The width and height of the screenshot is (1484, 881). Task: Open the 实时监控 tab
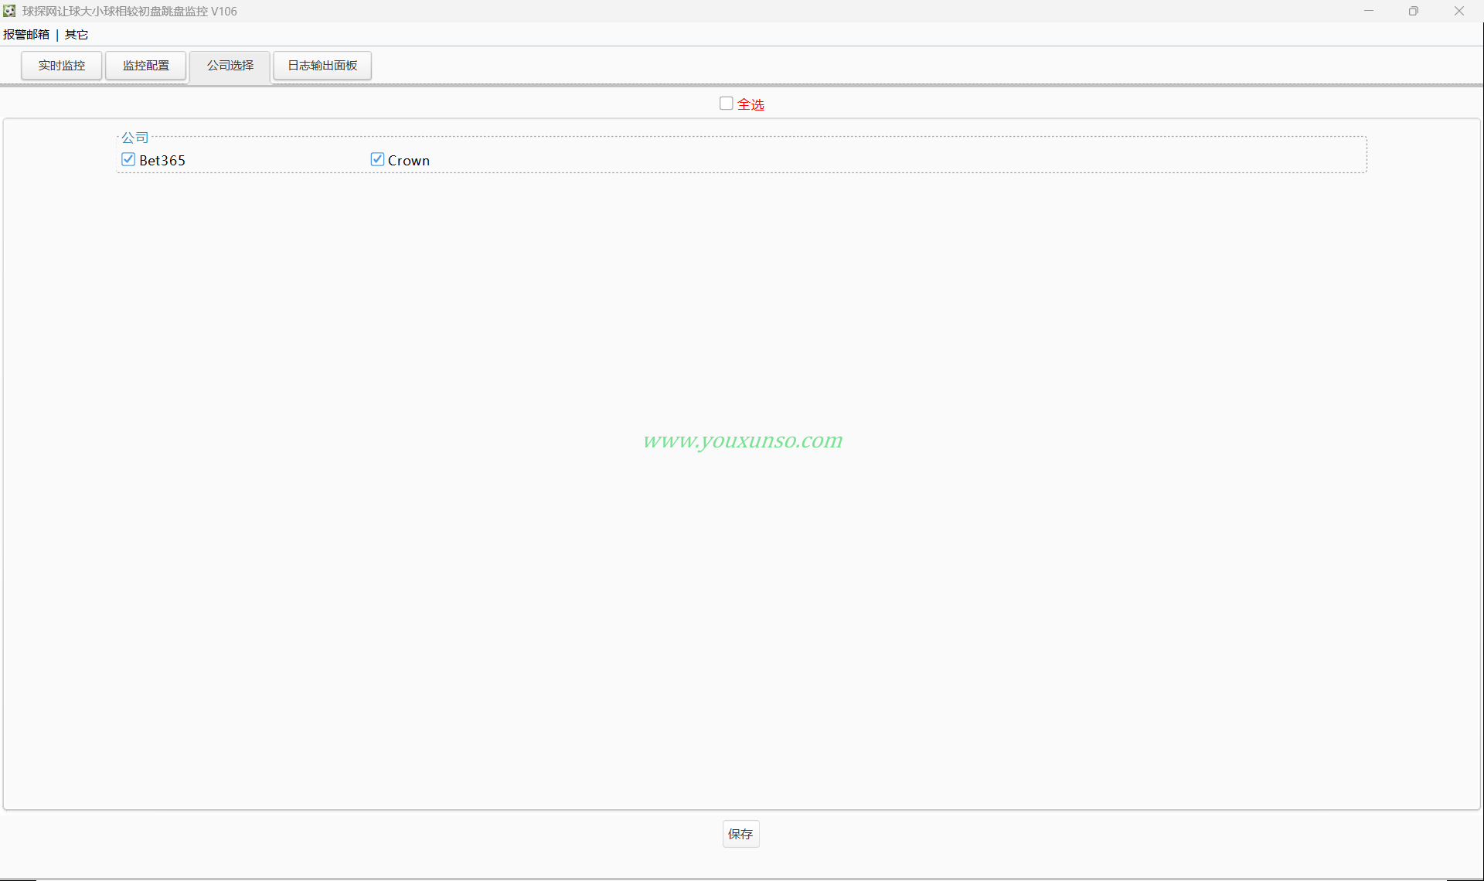(x=62, y=66)
